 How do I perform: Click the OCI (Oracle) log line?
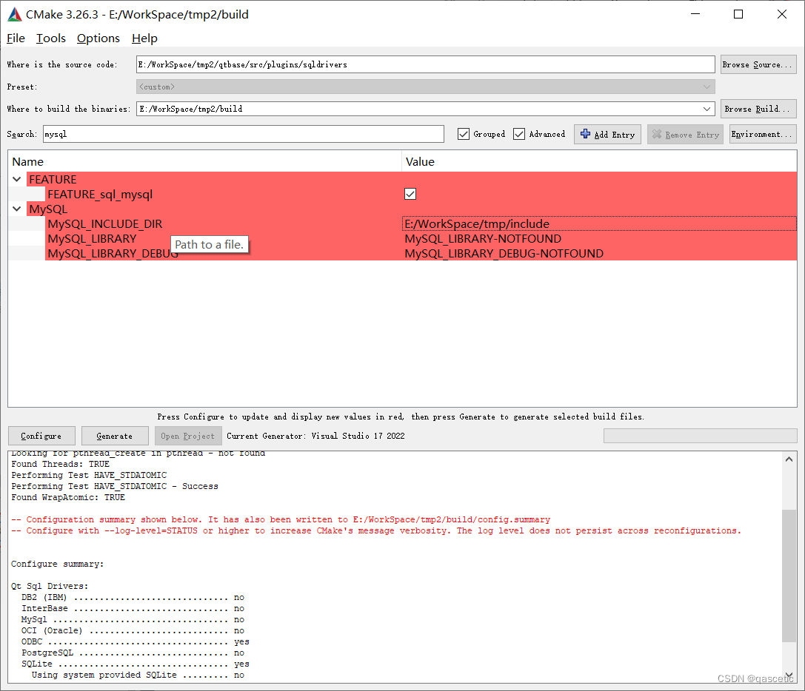(x=133, y=630)
